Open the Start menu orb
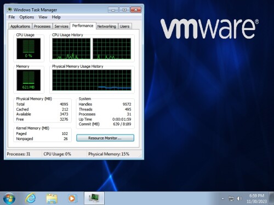 click(x=9, y=198)
